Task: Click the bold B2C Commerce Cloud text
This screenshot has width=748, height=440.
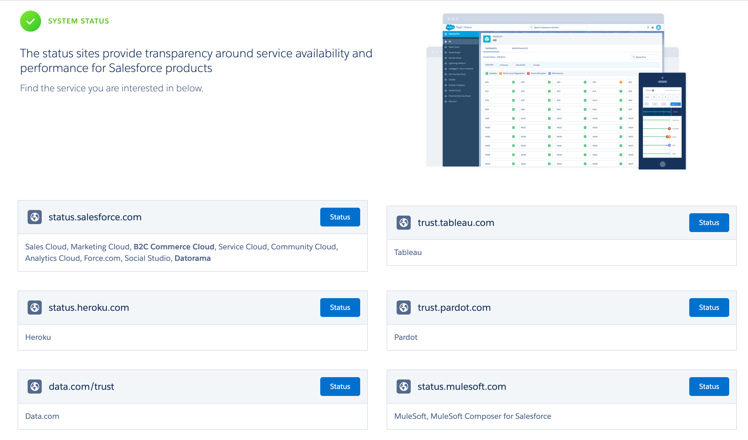Action: [x=174, y=247]
